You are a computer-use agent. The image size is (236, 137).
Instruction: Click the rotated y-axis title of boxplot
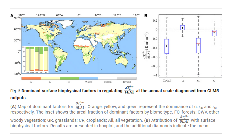pos(146,46)
